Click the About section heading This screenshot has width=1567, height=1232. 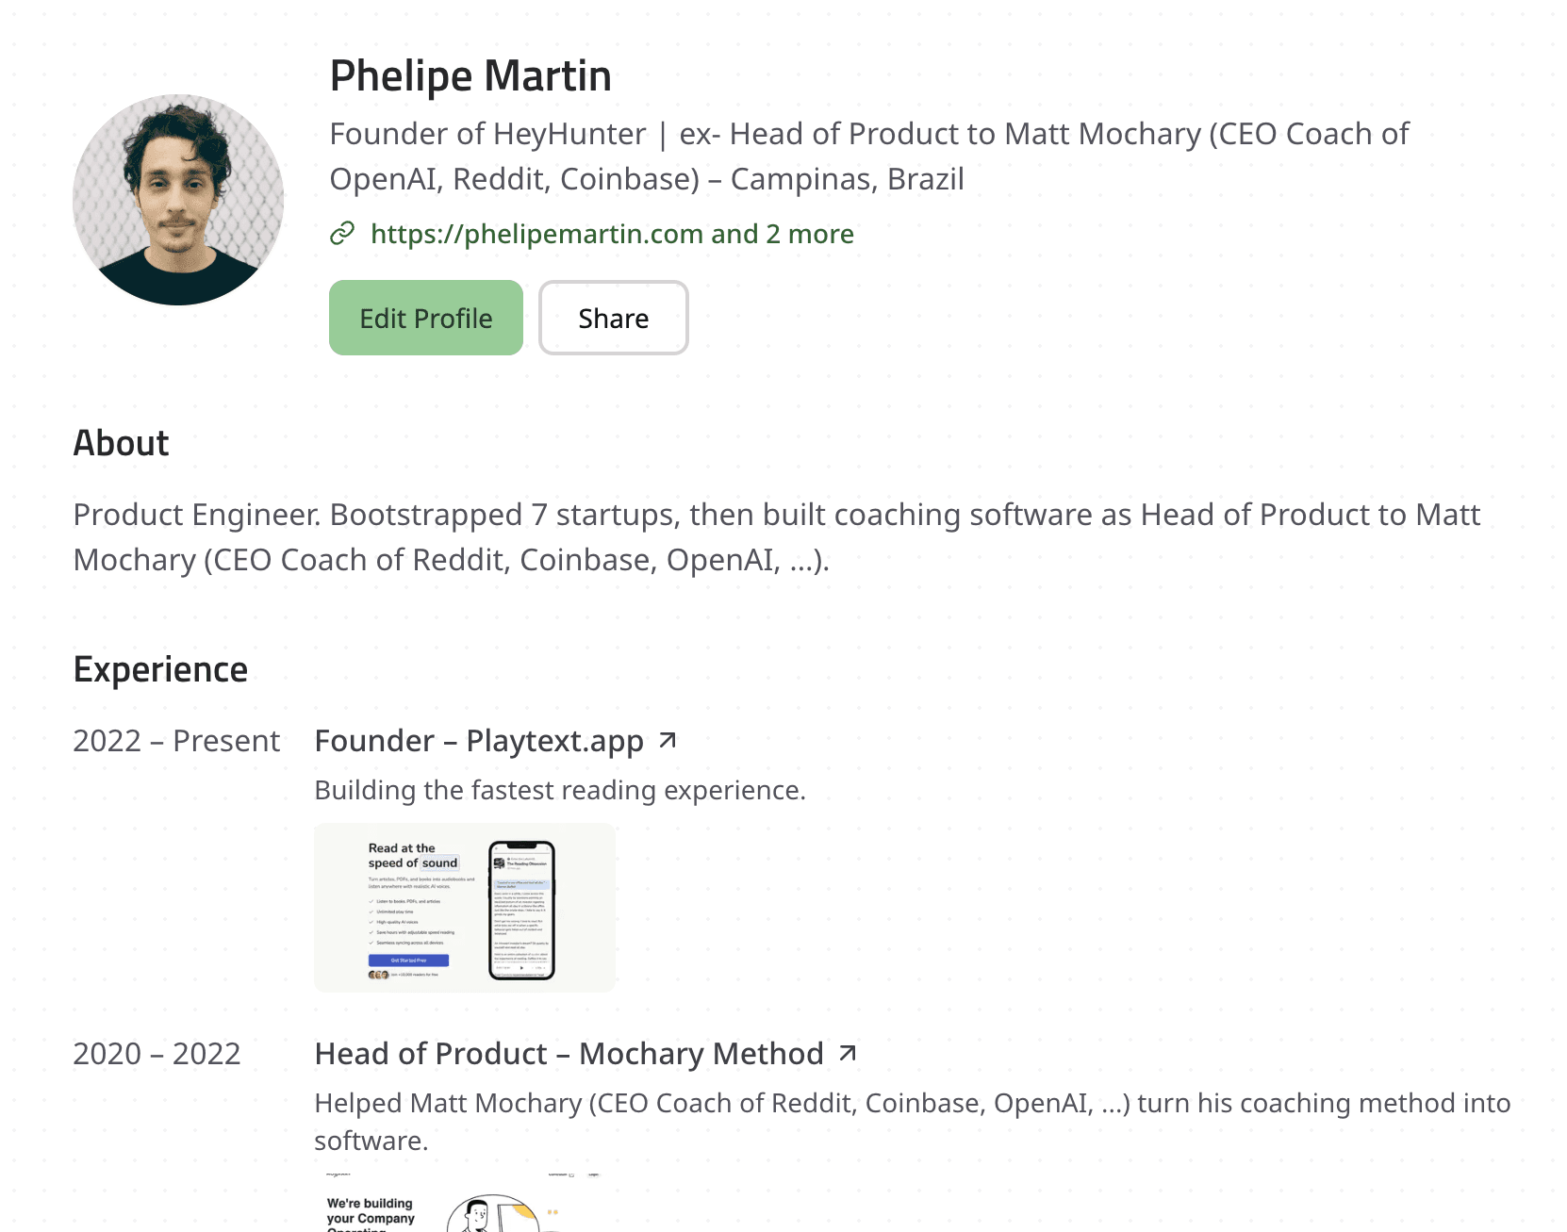(x=122, y=443)
